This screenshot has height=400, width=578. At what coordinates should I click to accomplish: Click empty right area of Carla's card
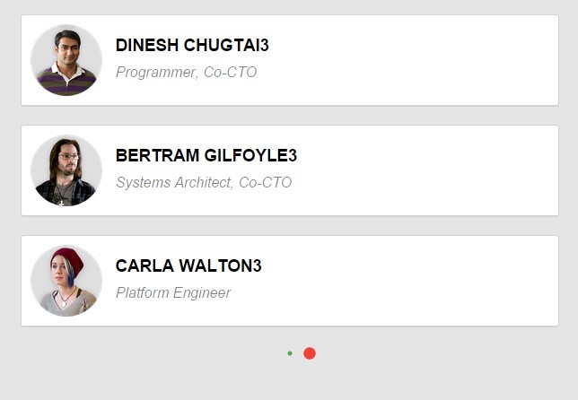(431, 281)
